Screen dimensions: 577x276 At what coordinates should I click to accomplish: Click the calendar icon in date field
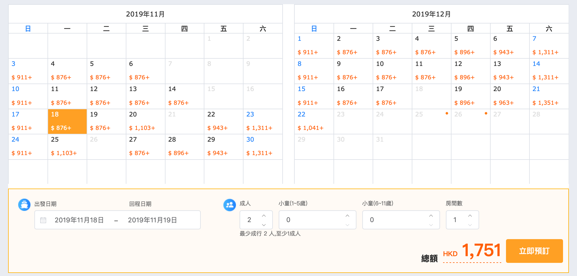(x=43, y=220)
